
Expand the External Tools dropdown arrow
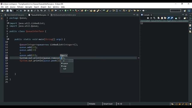79,11
